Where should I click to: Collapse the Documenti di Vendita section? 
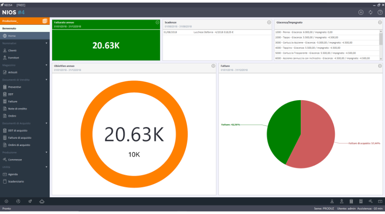click(46, 80)
